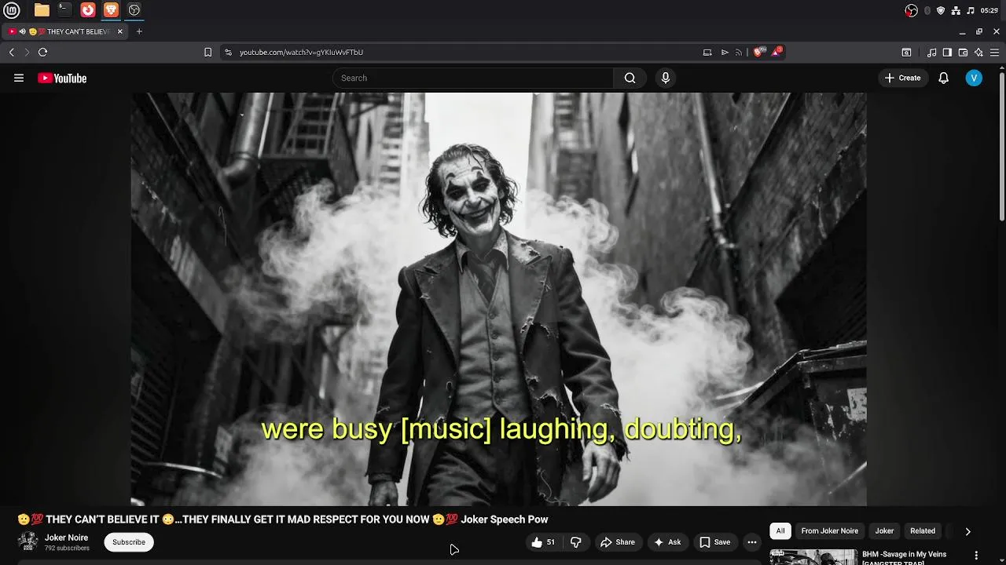Toggle the browser sidebar panel
The image size is (1006, 565).
[x=947, y=52]
